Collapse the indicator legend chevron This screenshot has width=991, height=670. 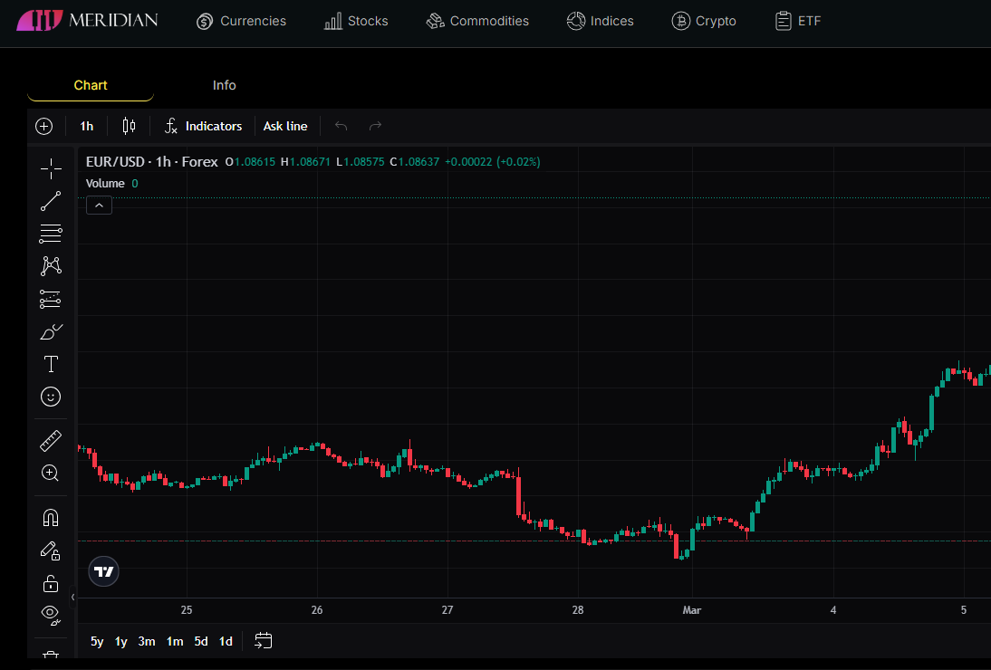[x=99, y=206]
